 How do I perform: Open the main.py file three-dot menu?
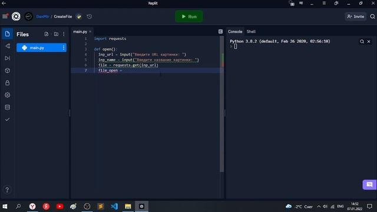pyautogui.click(x=64, y=48)
